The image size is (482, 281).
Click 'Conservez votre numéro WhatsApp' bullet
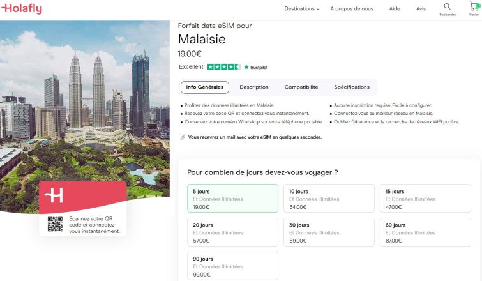[253, 122]
